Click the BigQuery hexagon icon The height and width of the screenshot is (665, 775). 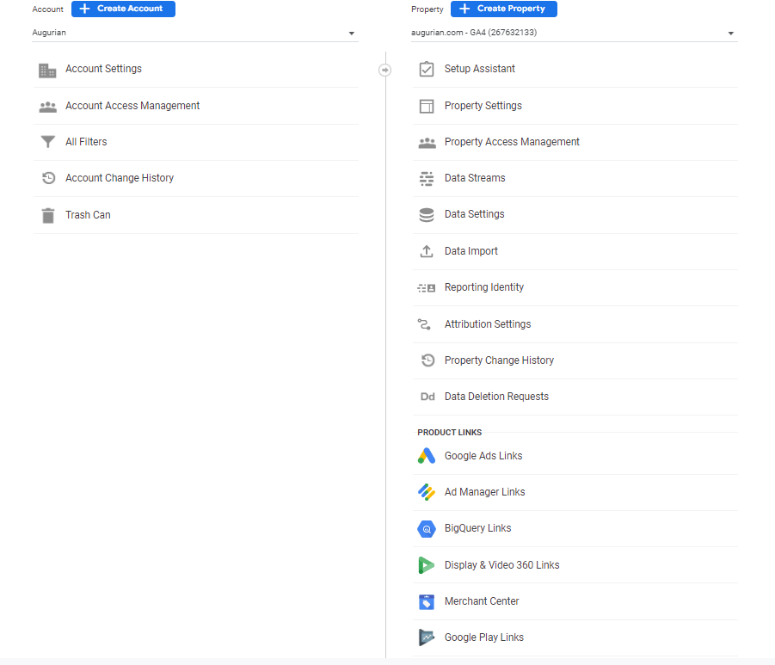pyautogui.click(x=427, y=528)
